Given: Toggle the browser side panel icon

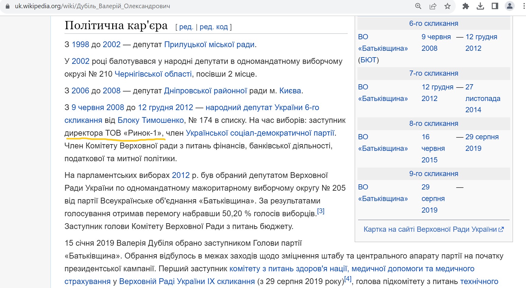Looking at the screenshot, I should (495, 6).
